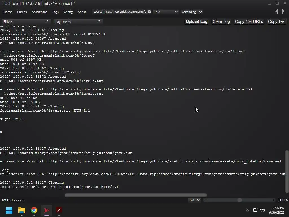This screenshot has height=217, width=289.
Task: Open Windows Start menu
Action: click(x=9, y=210)
